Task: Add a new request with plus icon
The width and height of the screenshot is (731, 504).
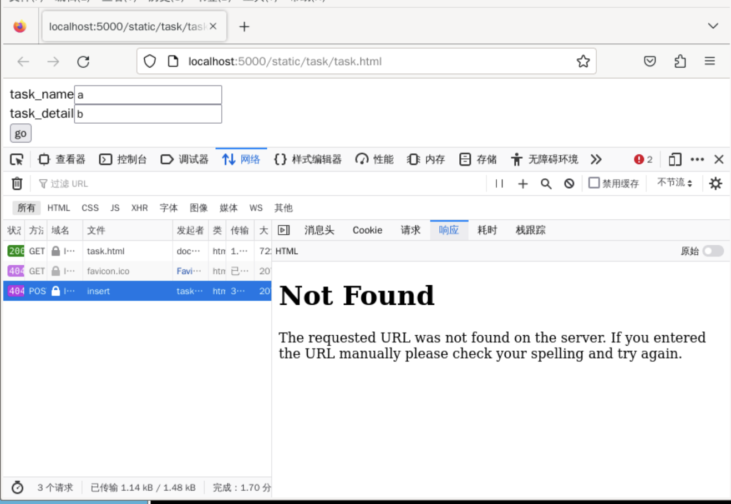Action: click(522, 184)
